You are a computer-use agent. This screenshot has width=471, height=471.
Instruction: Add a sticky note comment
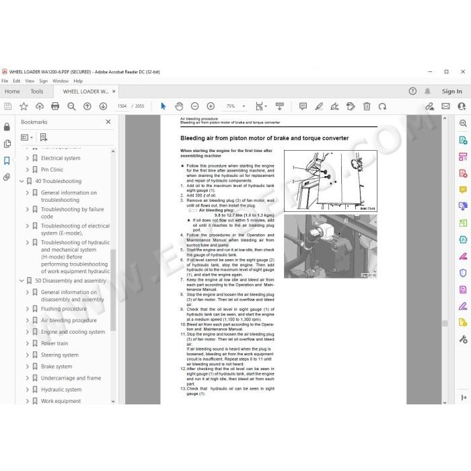click(x=303, y=106)
